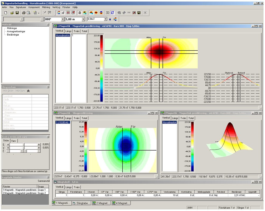Toggle the nT units toolbar button
The width and height of the screenshot is (265, 211).
[x=63, y=13]
